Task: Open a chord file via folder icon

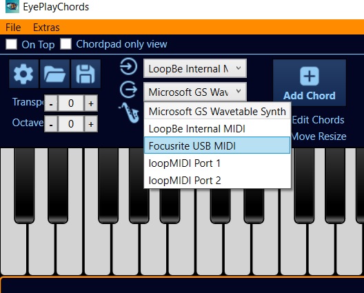Action: 54,74
